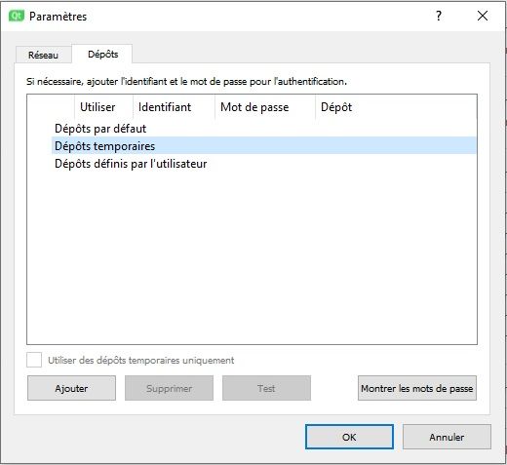Enable Utiliser des dépôts temporaires uniquement checkbox
507x465 pixels.
pos(34,360)
